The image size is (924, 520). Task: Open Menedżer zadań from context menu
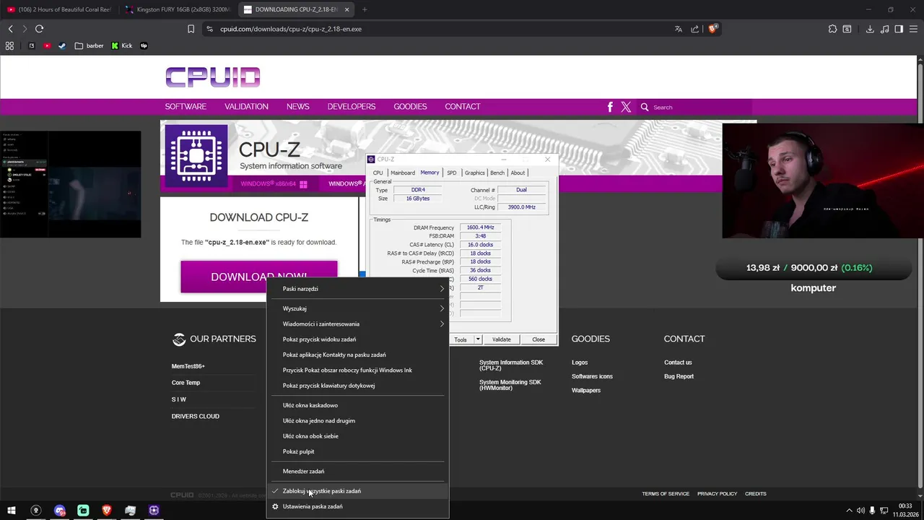pos(358,472)
